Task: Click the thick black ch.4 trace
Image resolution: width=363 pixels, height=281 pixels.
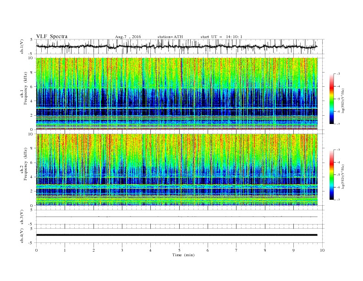Action: [x=177, y=235]
